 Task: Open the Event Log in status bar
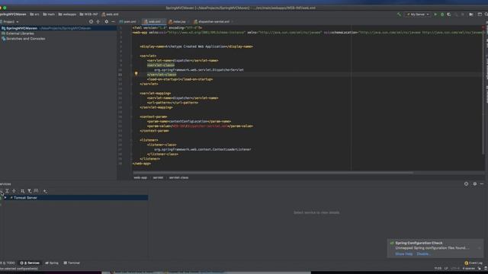[474, 263]
